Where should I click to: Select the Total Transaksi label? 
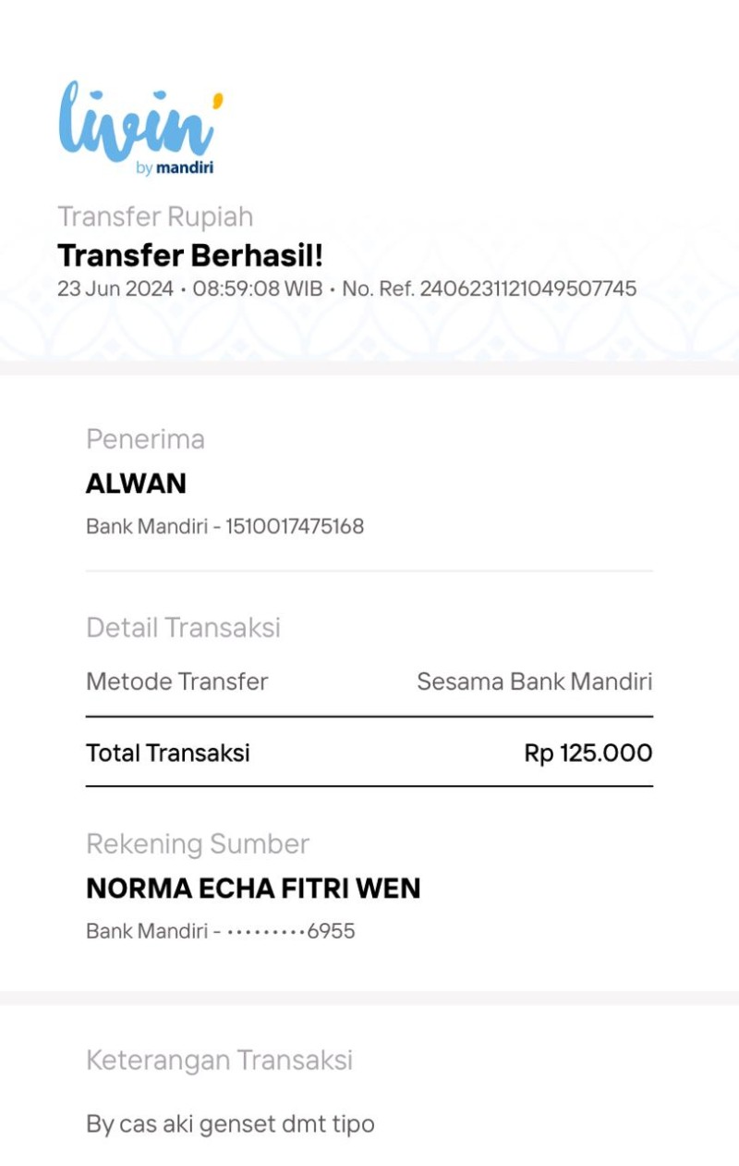[x=168, y=753]
